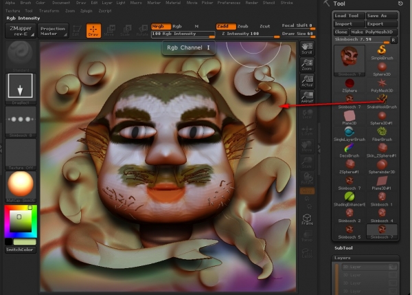Open the MatCap material sphere picker
Screen dimensions: 412x295
(21, 186)
